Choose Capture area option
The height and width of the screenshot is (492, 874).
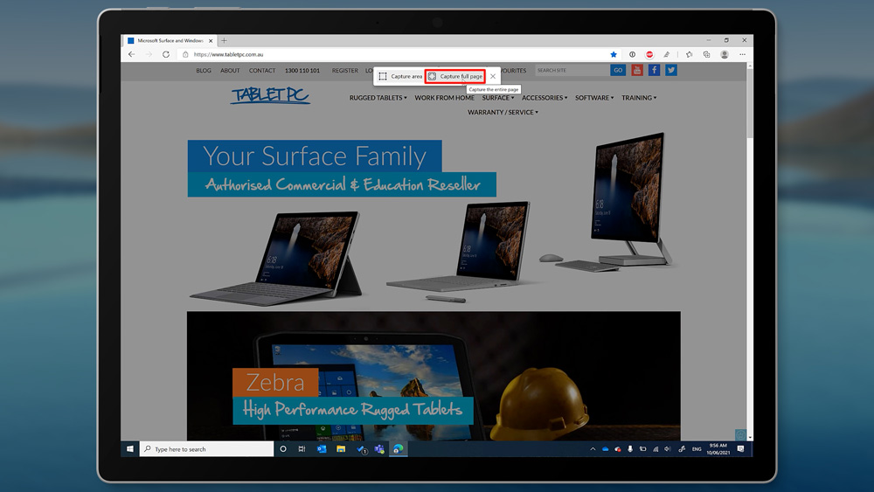pyautogui.click(x=400, y=76)
